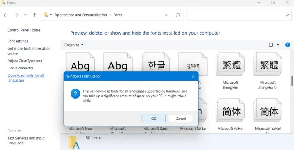Click the Fonts breadcrumb
The image size is (294, 150).
[x=118, y=15]
